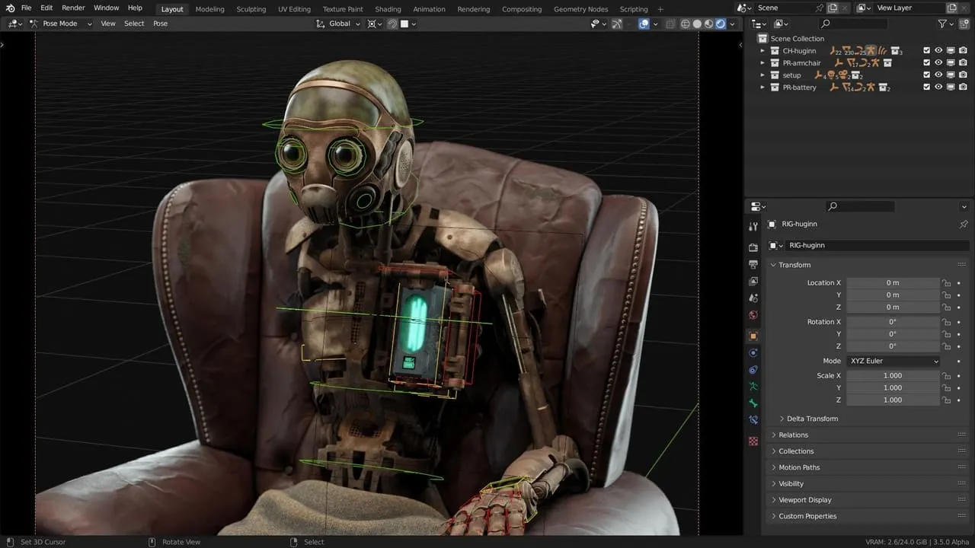Click the Material Preview shading sphere icon
975x548 pixels.
[708, 24]
